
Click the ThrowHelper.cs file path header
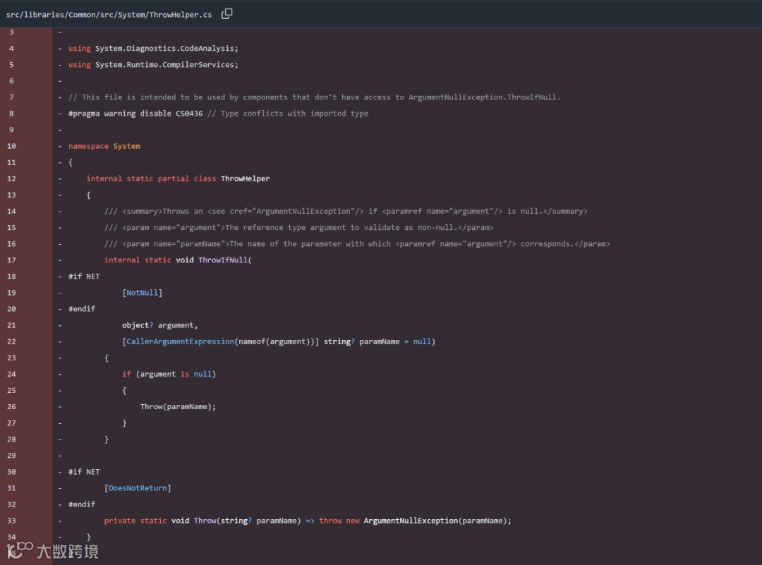coord(109,14)
